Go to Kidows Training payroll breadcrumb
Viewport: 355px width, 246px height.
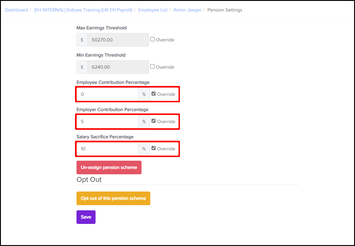pos(83,10)
